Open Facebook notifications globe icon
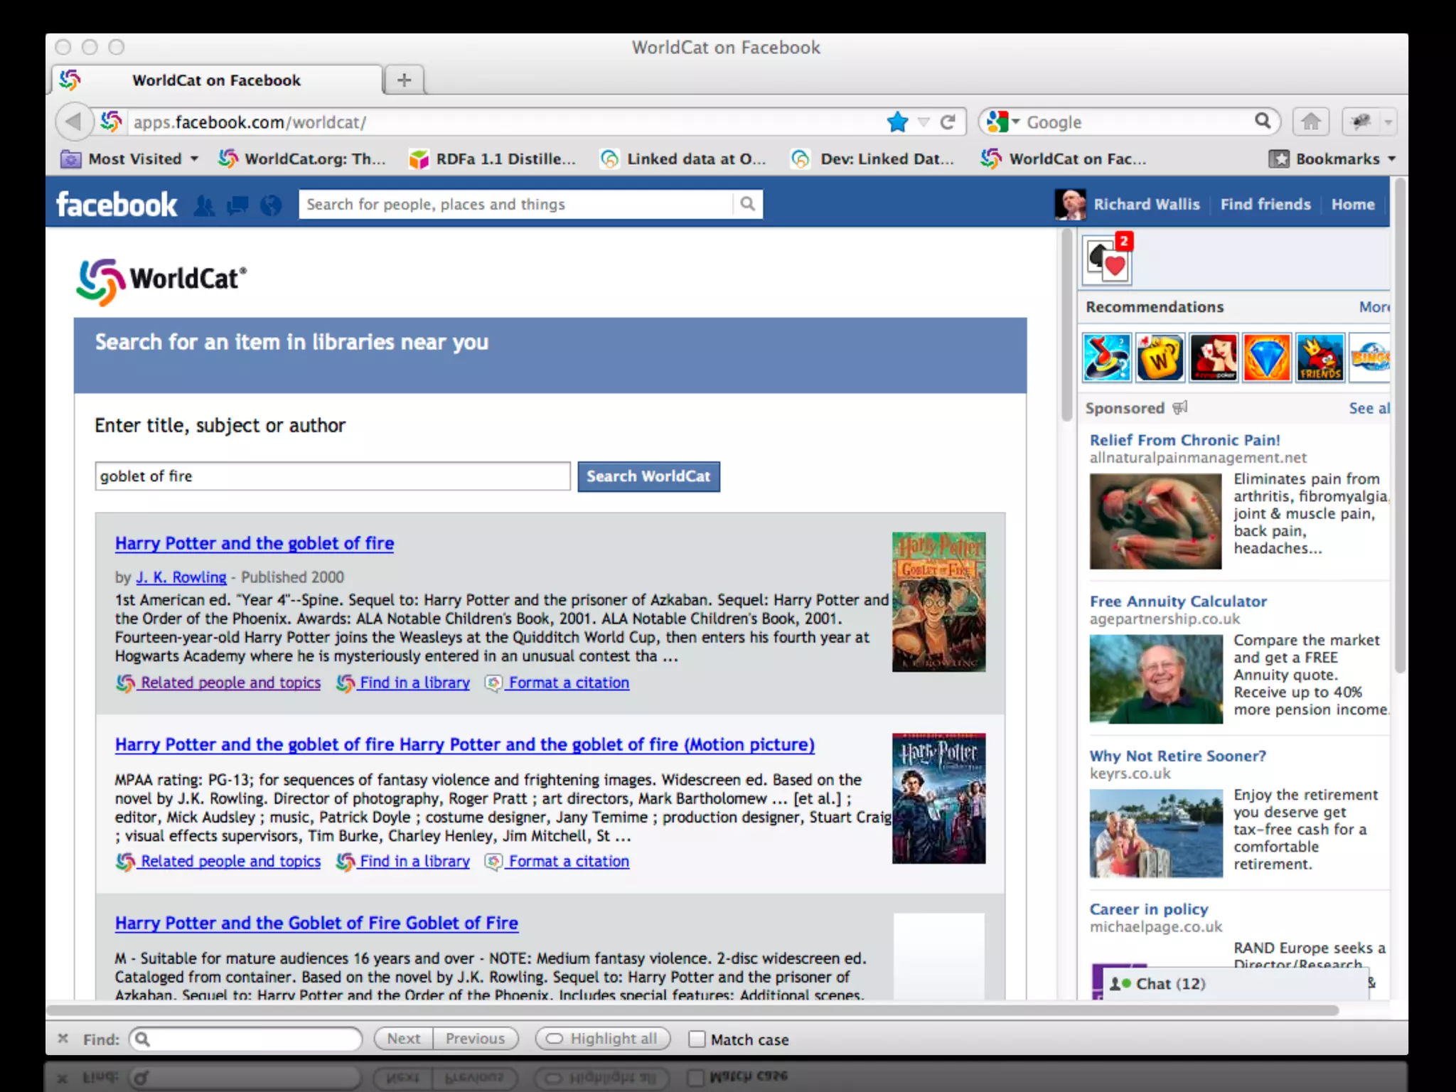The image size is (1456, 1092). click(x=271, y=205)
